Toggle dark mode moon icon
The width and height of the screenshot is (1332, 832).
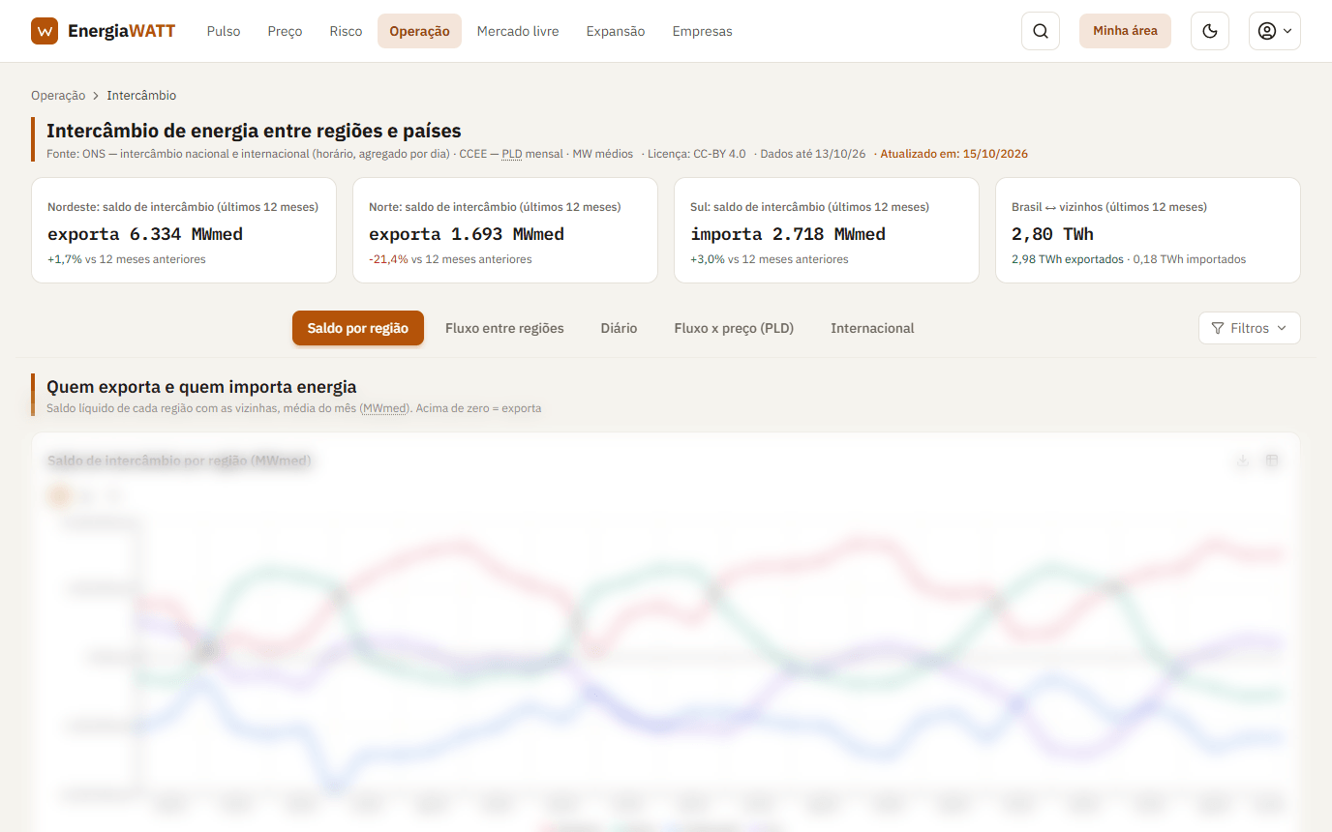pyautogui.click(x=1209, y=31)
